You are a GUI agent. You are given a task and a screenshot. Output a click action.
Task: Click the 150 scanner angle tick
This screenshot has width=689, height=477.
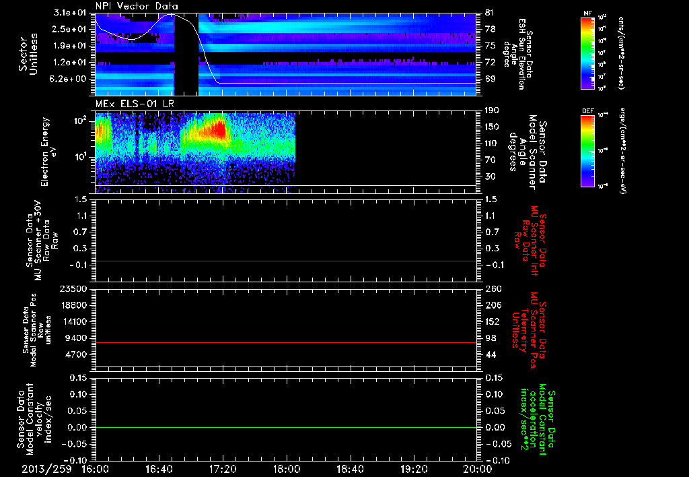point(492,127)
